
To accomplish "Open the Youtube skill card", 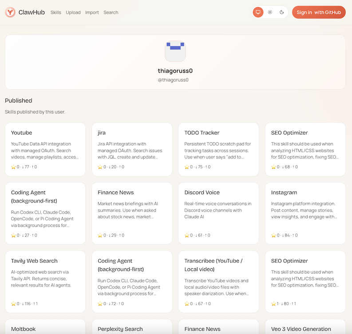I will pyautogui.click(x=45, y=149).
